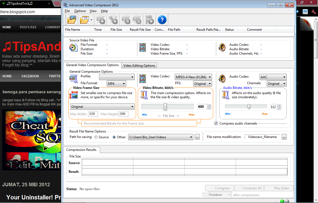This screenshot has height=203, width=318.
Task: Click the Max Height input field
Action: click(123, 114)
